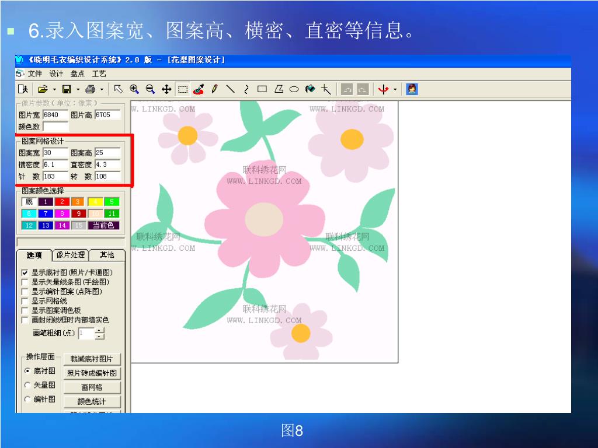This screenshot has width=598, height=448.
Task: Select the parallelogram polygon tool
Action: click(x=279, y=89)
